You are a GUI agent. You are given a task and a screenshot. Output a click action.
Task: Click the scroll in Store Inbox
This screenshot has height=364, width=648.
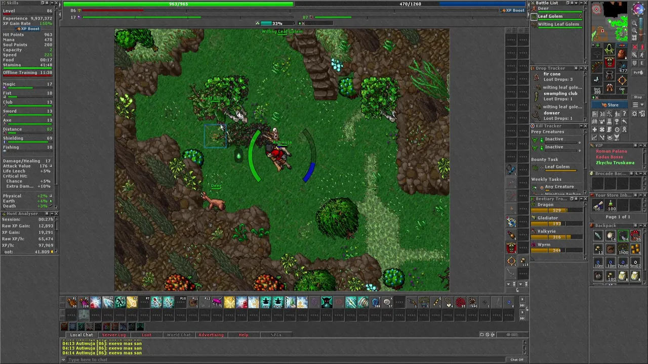(598, 205)
